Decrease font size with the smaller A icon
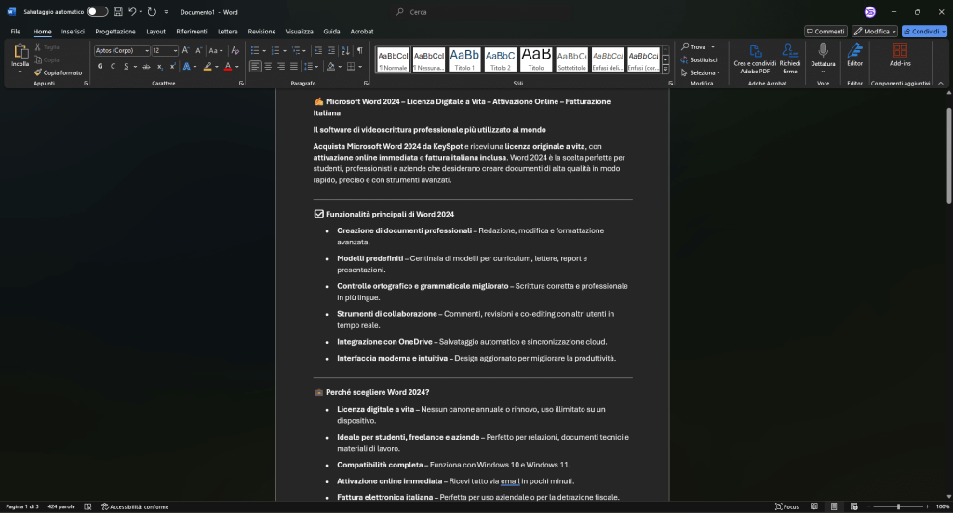 pyautogui.click(x=199, y=50)
